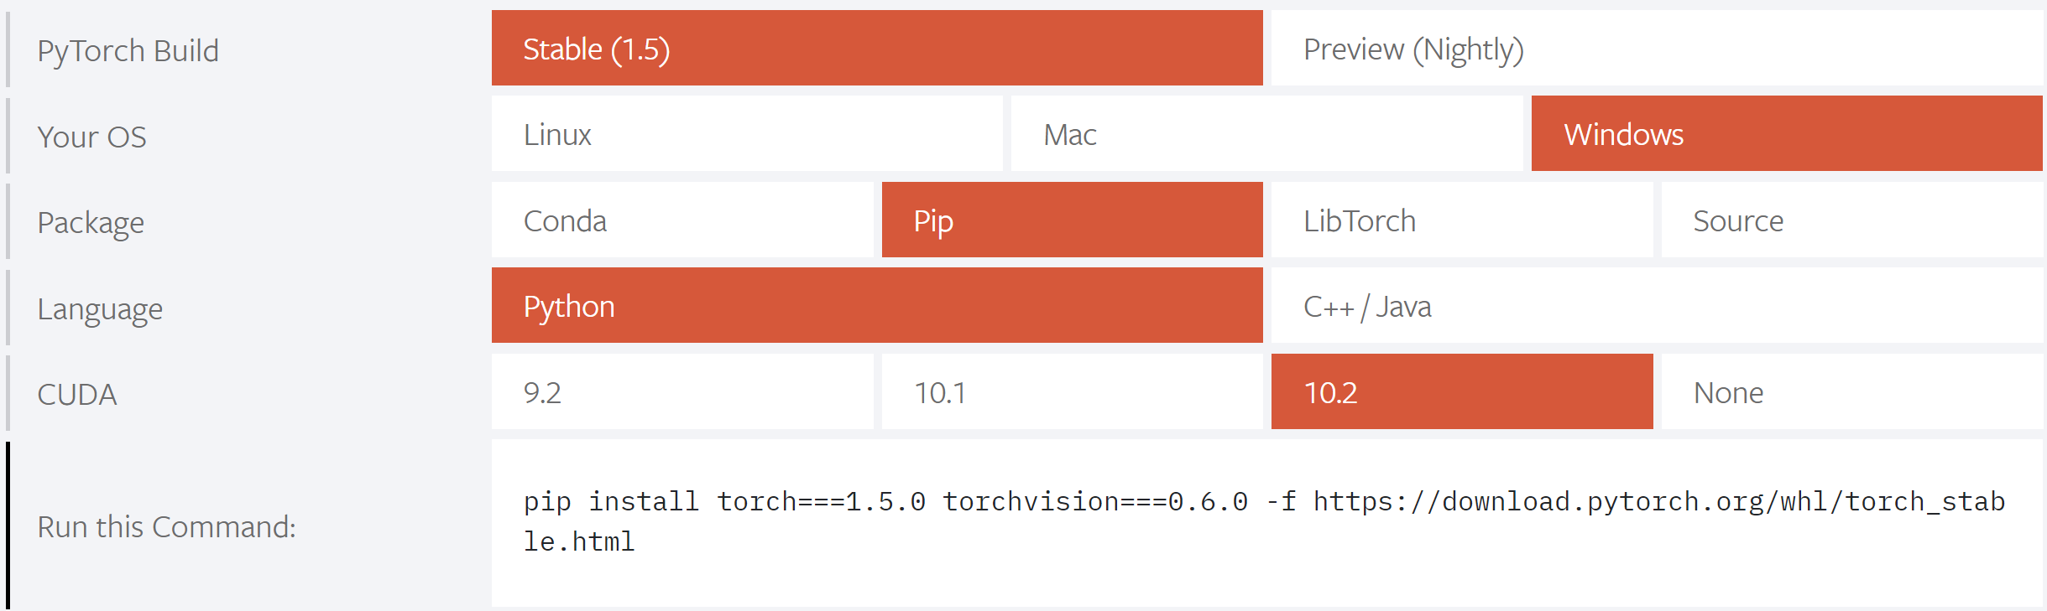Choose Mac as the operating system

[x=1266, y=135]
